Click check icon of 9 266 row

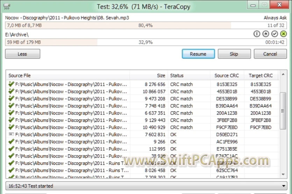coord(11,141)
